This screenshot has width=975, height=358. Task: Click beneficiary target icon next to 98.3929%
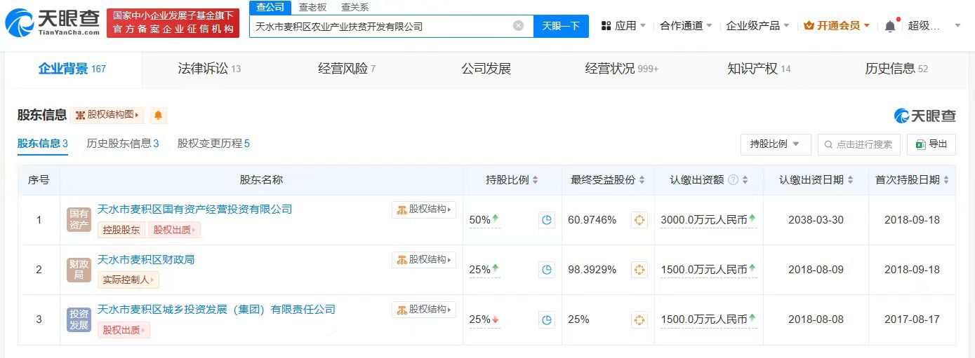(x=639, y=270)
